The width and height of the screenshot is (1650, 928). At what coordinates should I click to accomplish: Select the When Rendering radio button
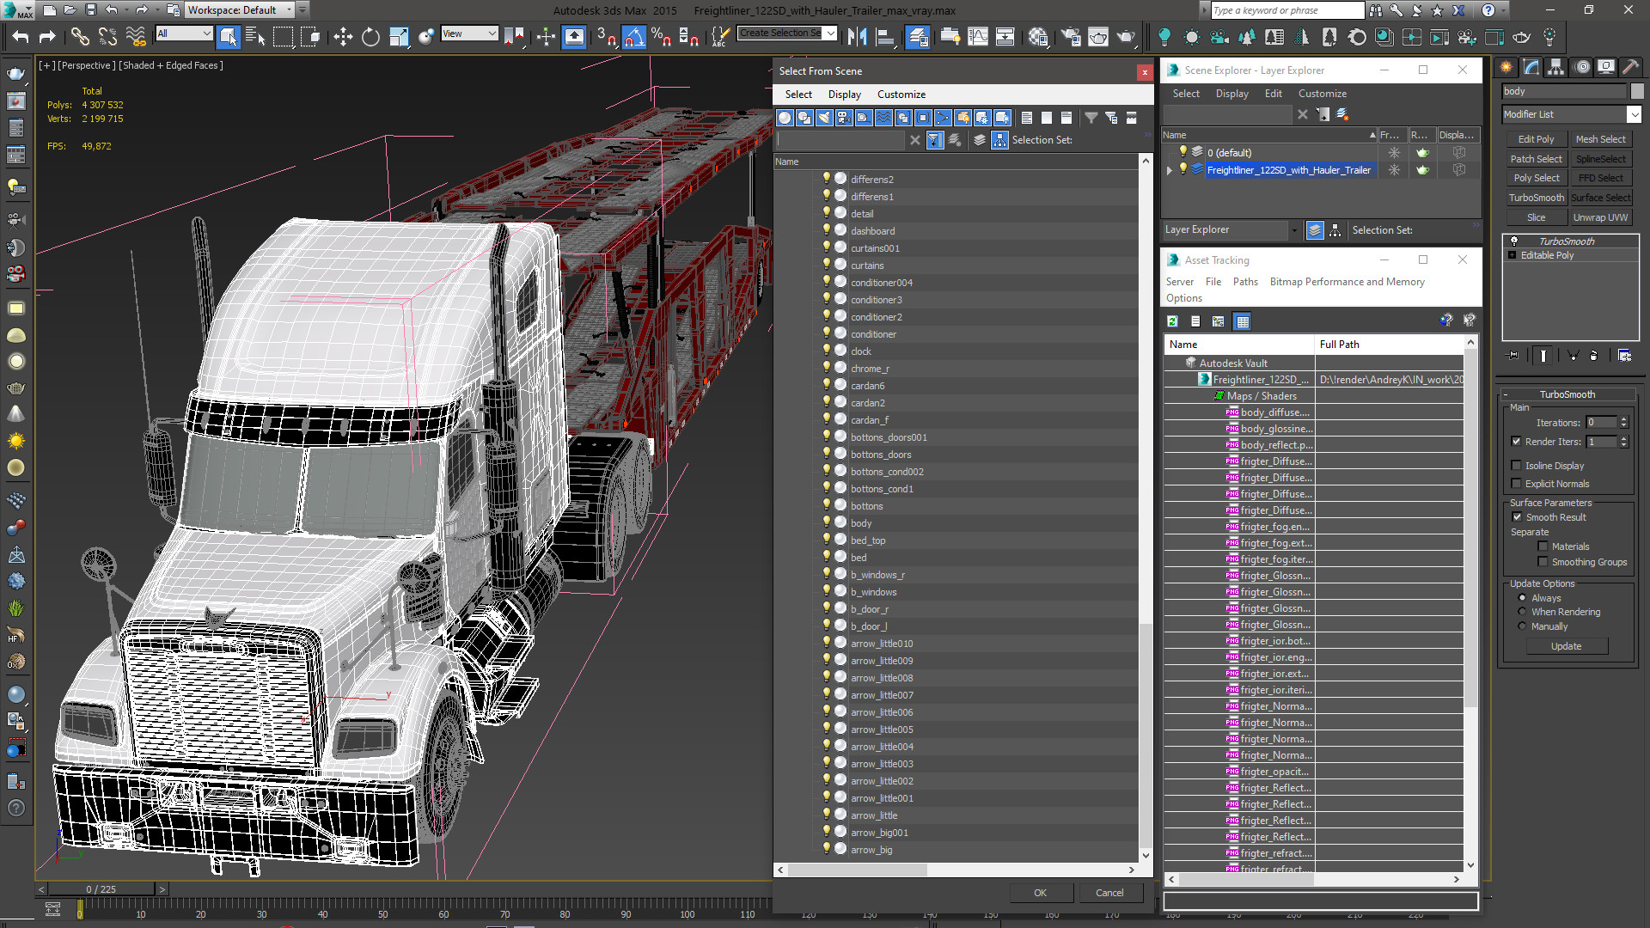1522,612
